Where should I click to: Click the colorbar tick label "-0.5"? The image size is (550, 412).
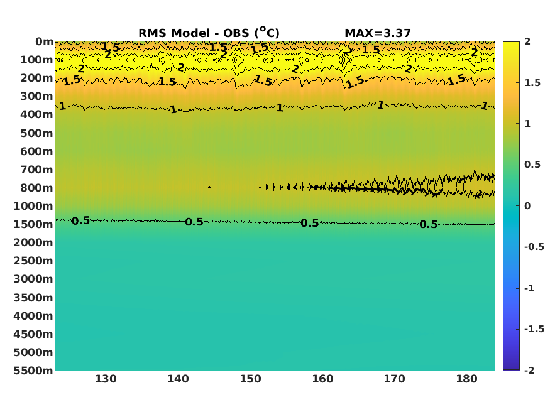click(534, 247)
